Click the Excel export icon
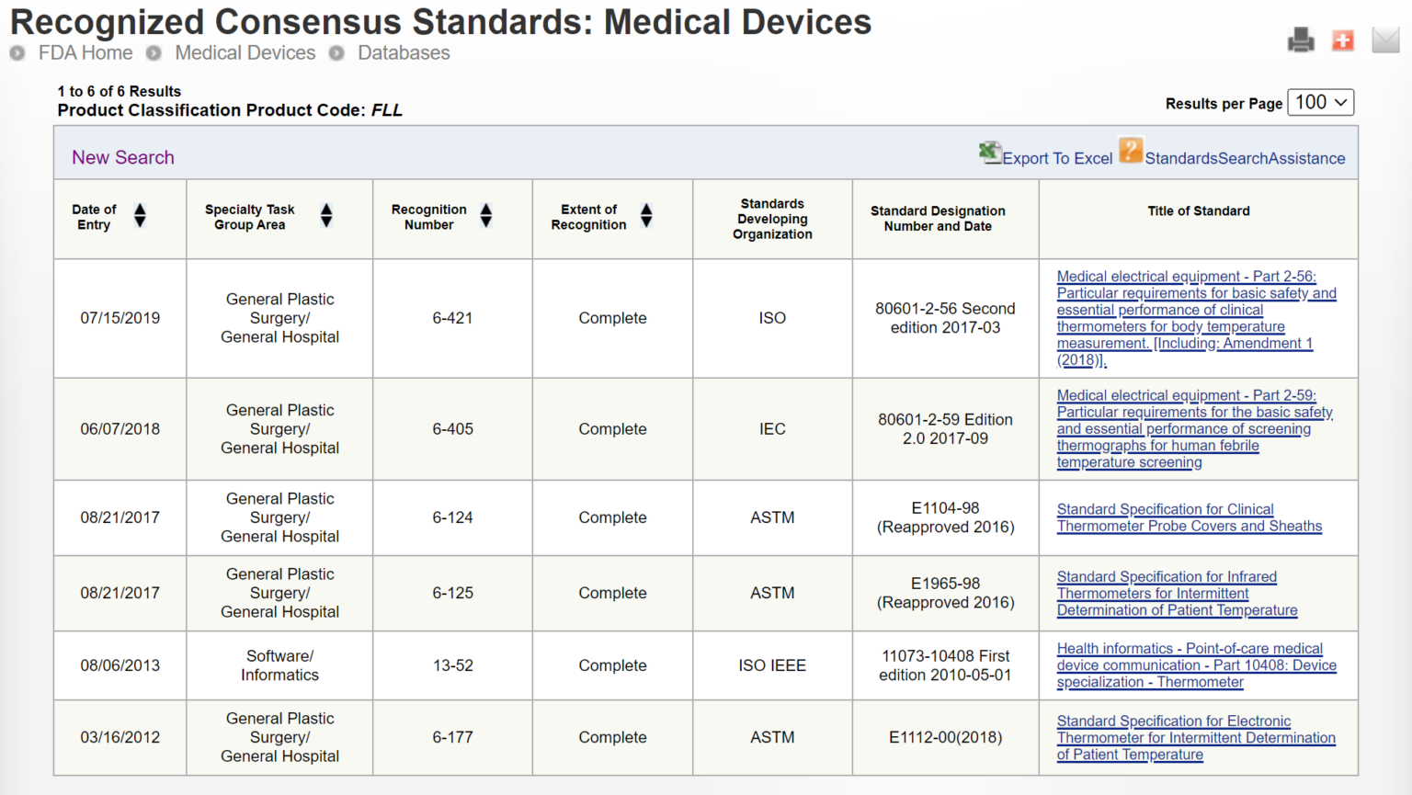1412x795 pixels. [x=989, y=153]
